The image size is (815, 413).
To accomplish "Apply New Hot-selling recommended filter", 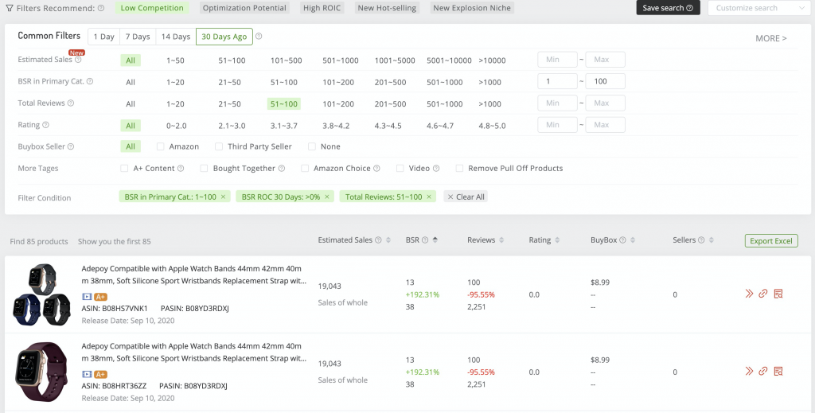I will click(x=388, y=8).
